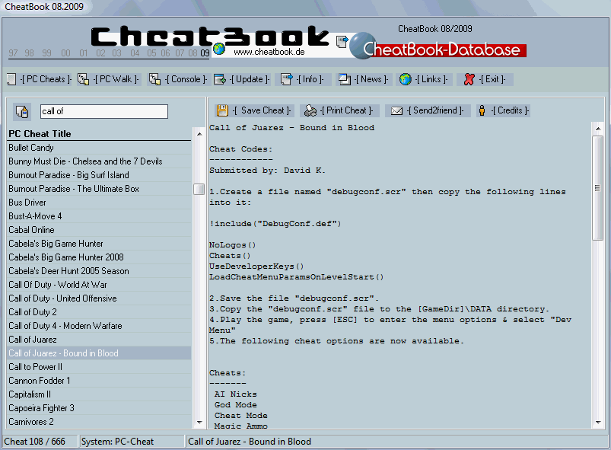Viewport: 611px width, 450px height.
Task: Click the Send2friend envelope icon
Action: pyautogui.click(x=396, y=111)
